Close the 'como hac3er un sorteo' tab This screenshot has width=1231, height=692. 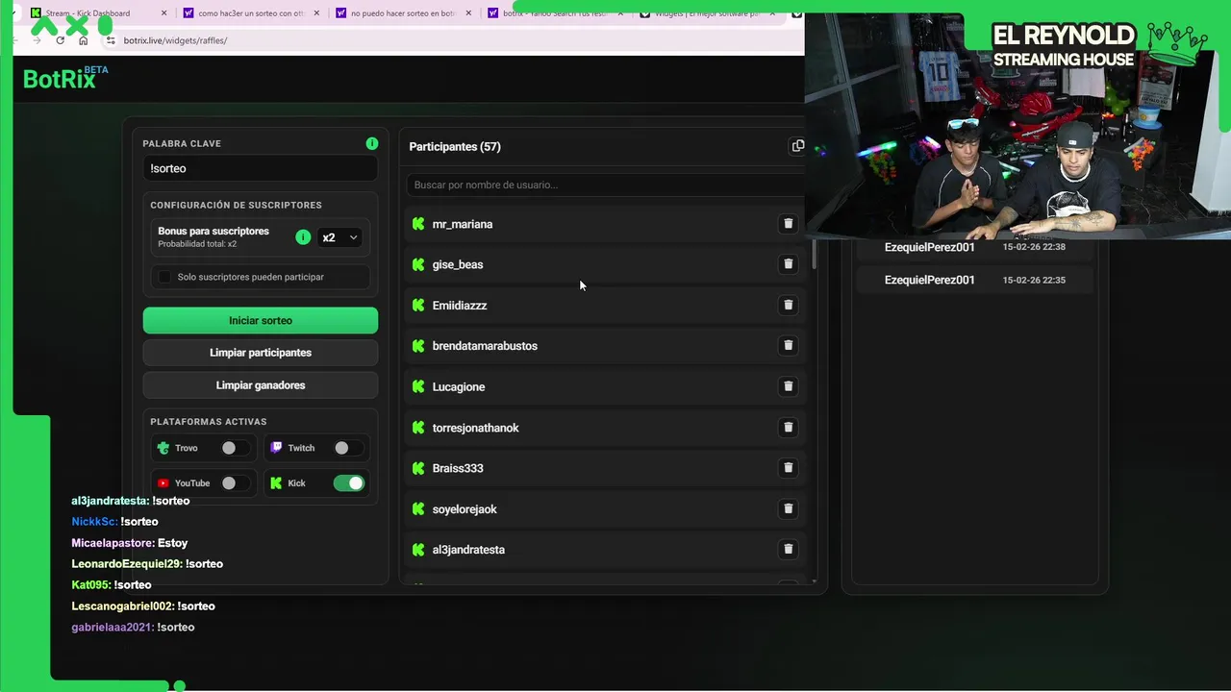click(315, 13)
